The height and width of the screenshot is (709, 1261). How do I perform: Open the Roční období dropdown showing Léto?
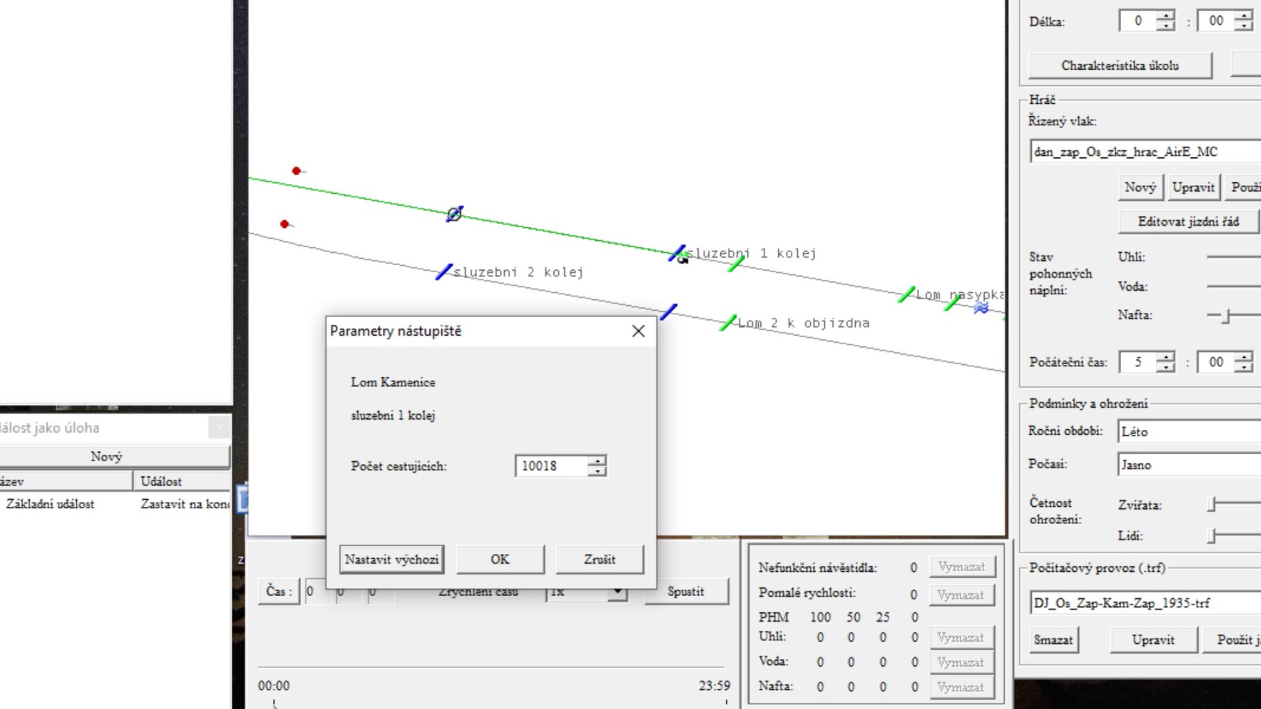[1189, 431]
